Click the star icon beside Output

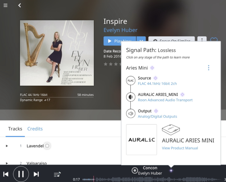click(x=156, y=111)
